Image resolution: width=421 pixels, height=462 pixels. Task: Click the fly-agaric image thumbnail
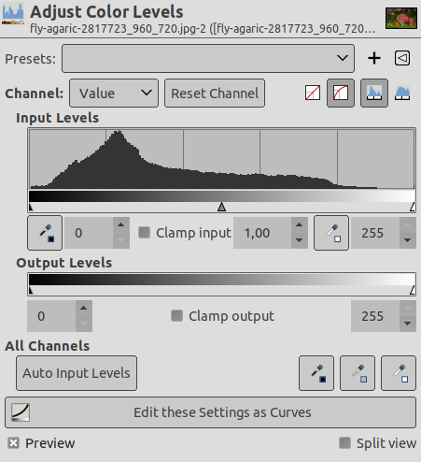pos(401,19)
